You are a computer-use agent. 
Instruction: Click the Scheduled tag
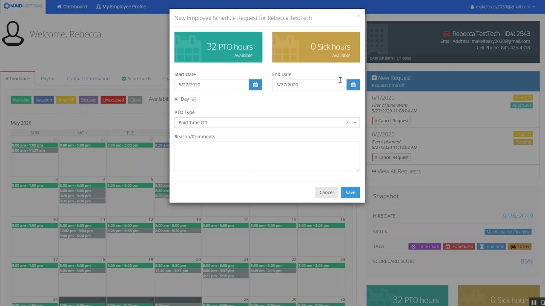tap(459, 246)
